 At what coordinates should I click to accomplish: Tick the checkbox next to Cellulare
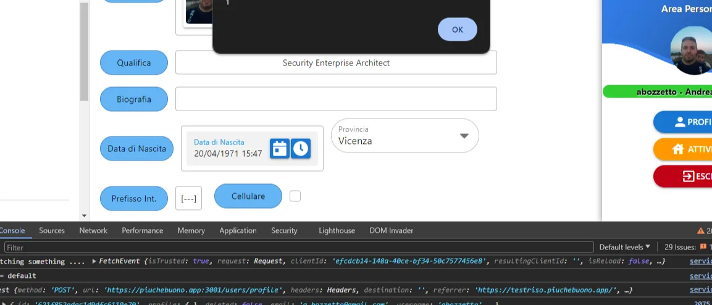pos(295,196)
